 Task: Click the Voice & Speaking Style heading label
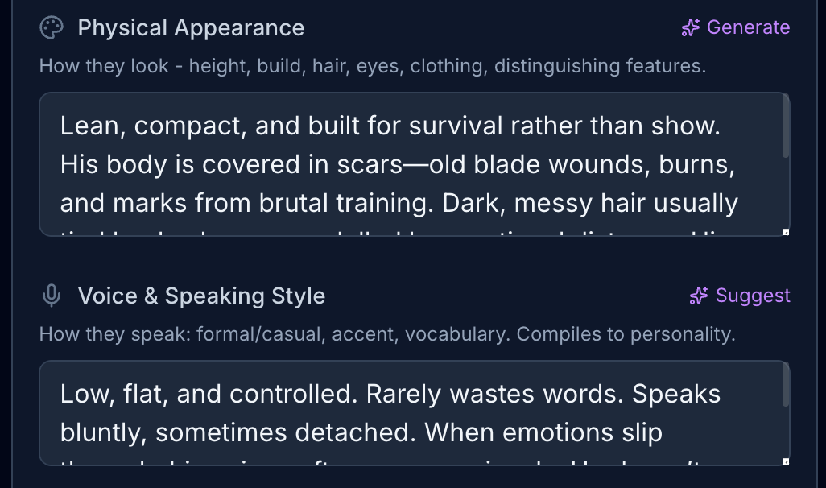click(201, 296)
